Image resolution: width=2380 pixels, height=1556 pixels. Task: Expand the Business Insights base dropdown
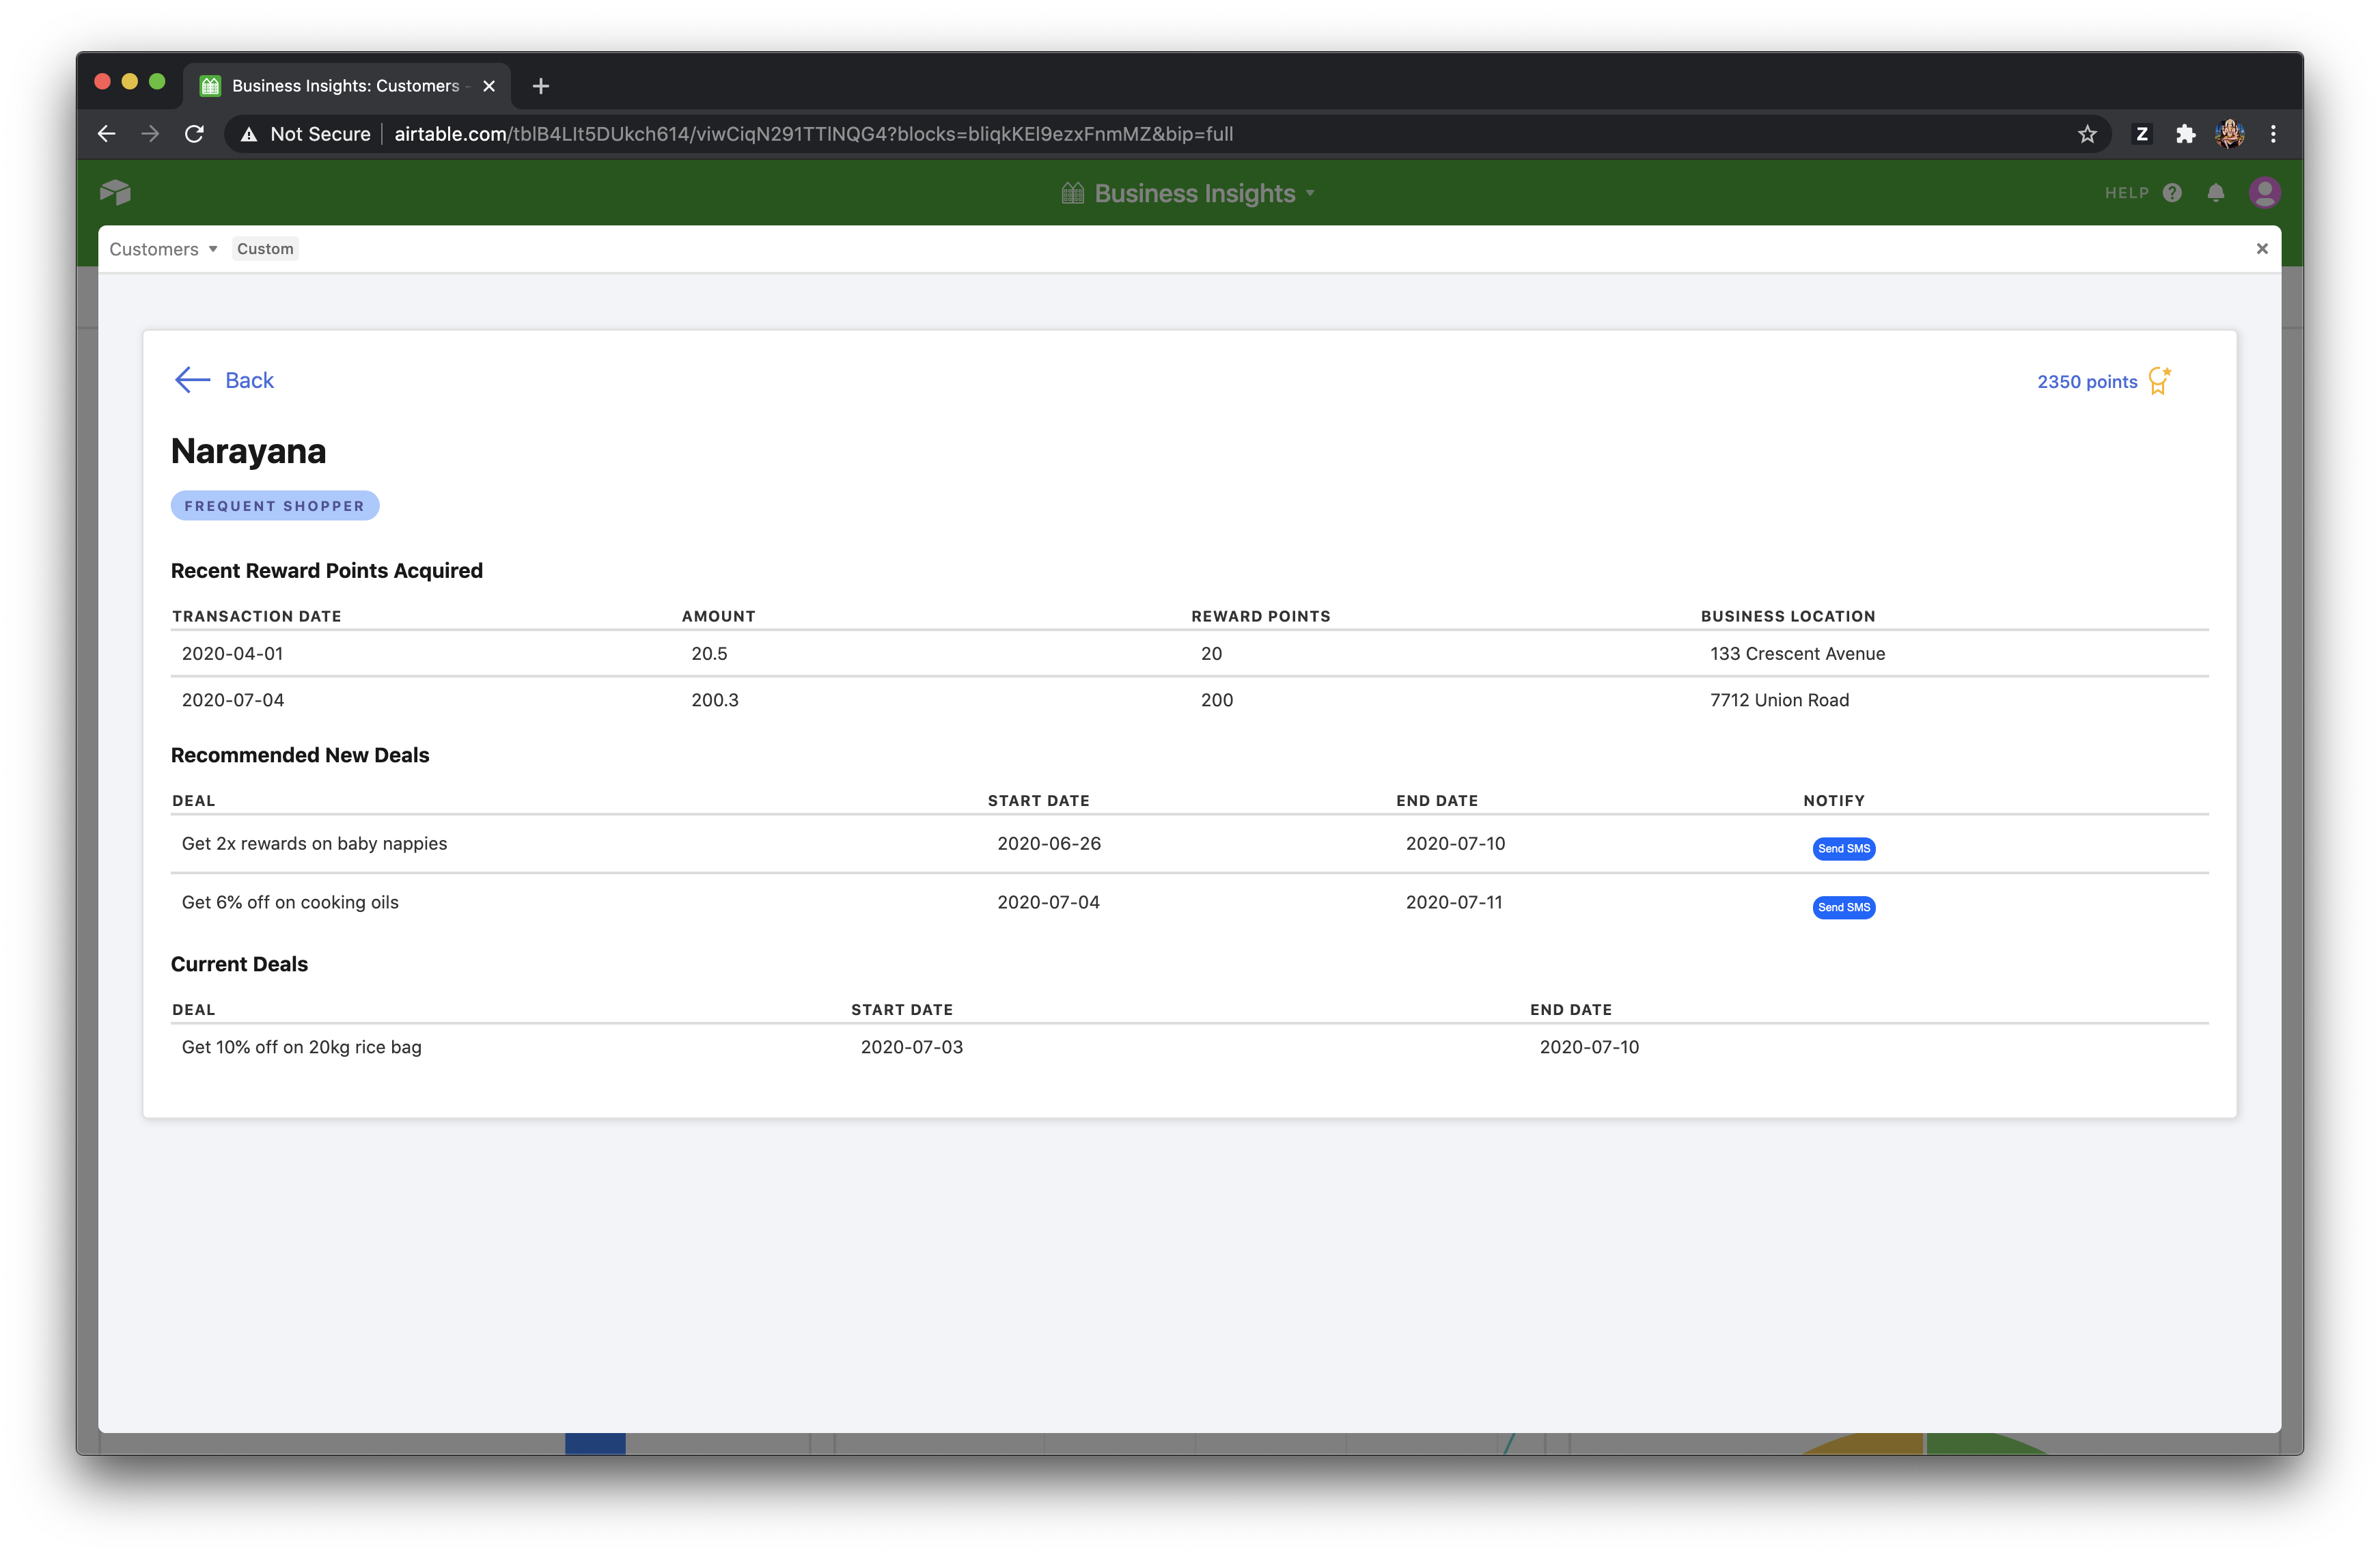tap(1190, 193)
